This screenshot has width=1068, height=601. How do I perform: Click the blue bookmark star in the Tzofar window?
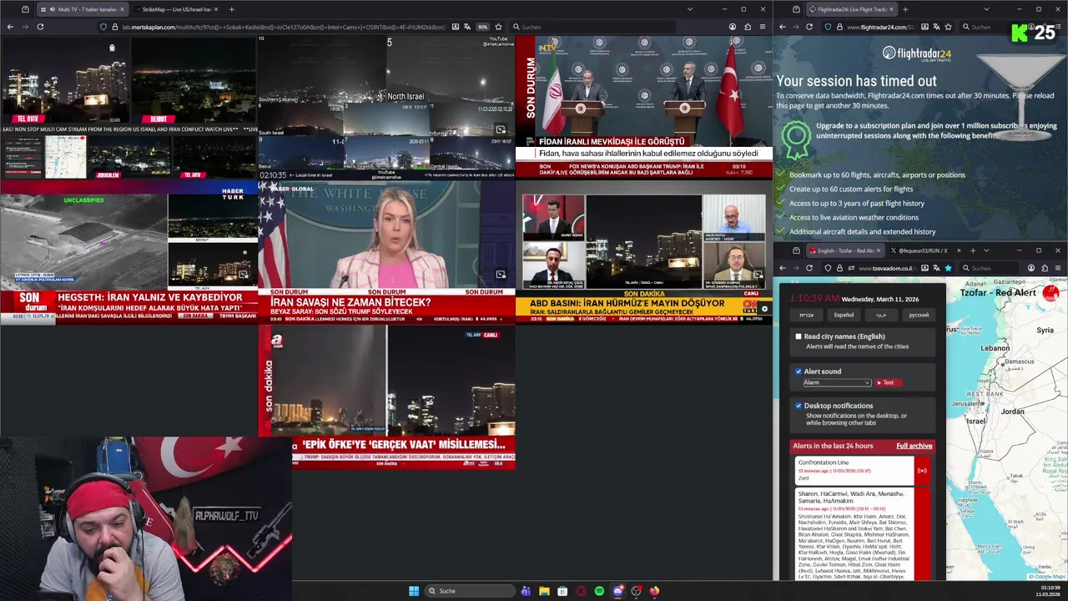pyautogui.click(x=948, y=268)
